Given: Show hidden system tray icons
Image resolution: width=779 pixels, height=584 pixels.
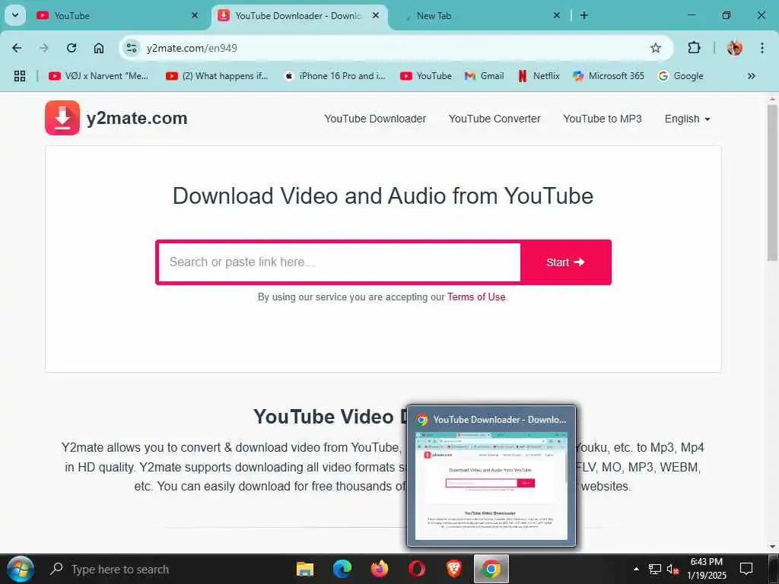Looking at the screenshot, I should (636, 569).
